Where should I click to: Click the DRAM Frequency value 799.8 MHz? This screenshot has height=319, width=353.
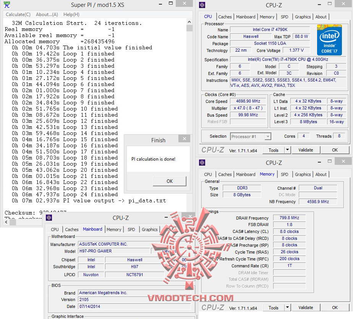[x=289, y=218]
